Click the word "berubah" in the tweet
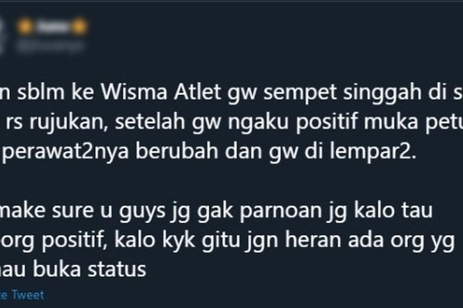The height and width of the screenshot is (308, 463). (177, 151)
